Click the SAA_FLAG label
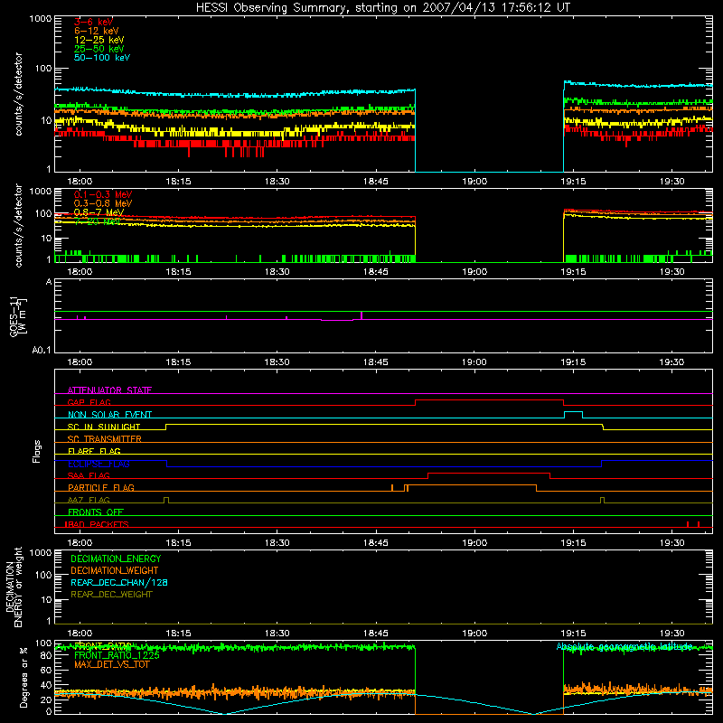Image resolution: width=723 pixels, height=723 pixels. tap(89, 475)
